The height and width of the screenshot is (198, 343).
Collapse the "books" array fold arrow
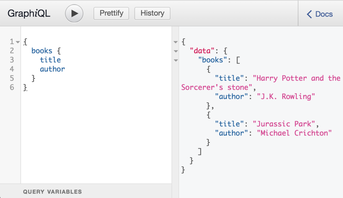point(176,60)
